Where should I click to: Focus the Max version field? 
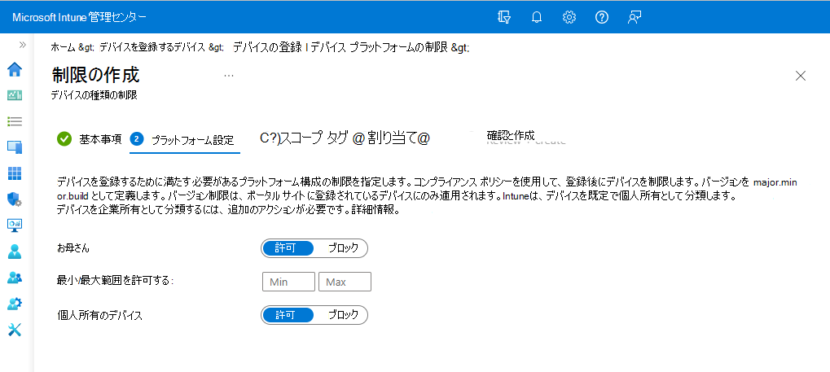click(345, 282)
